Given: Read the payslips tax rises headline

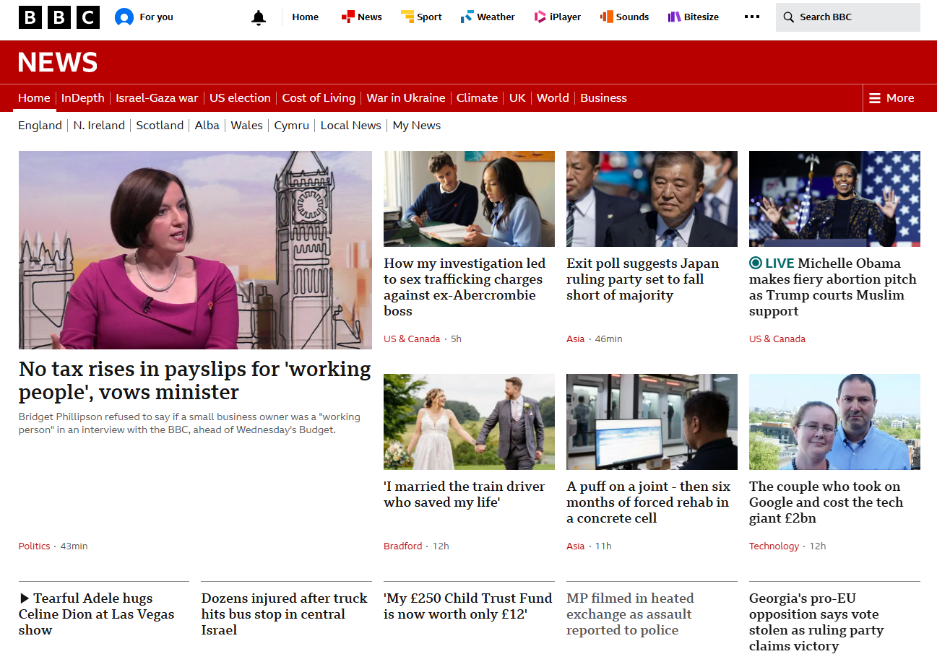Looking at the screenshot, I should pyautogui.click(x=194, y=380).
